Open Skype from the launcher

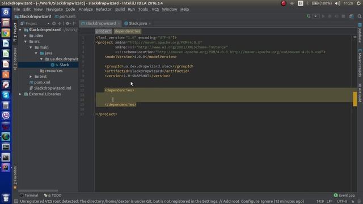click(6, 95)
